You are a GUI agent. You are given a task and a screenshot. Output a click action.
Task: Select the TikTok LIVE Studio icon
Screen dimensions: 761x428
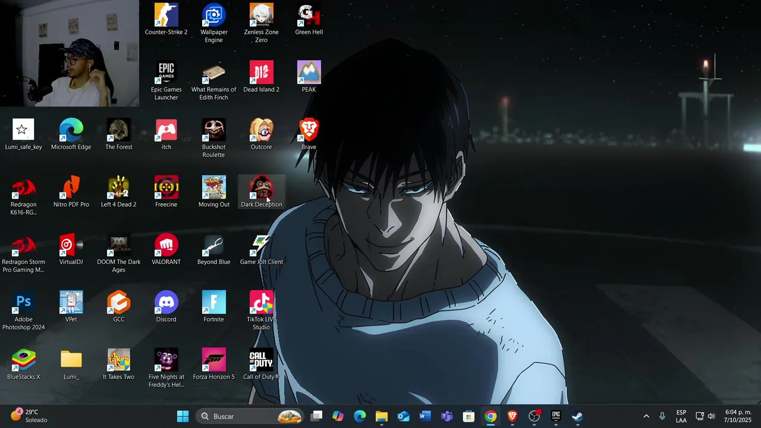click(261, 310)
